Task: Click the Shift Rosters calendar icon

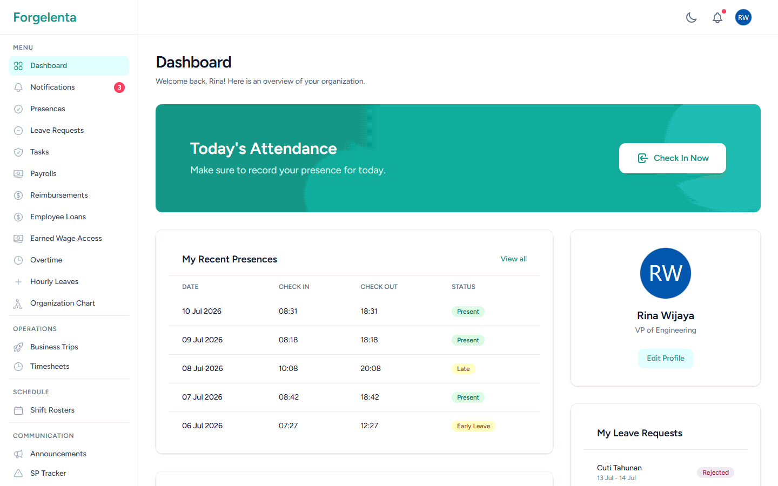Action: (x=18, y=410)
